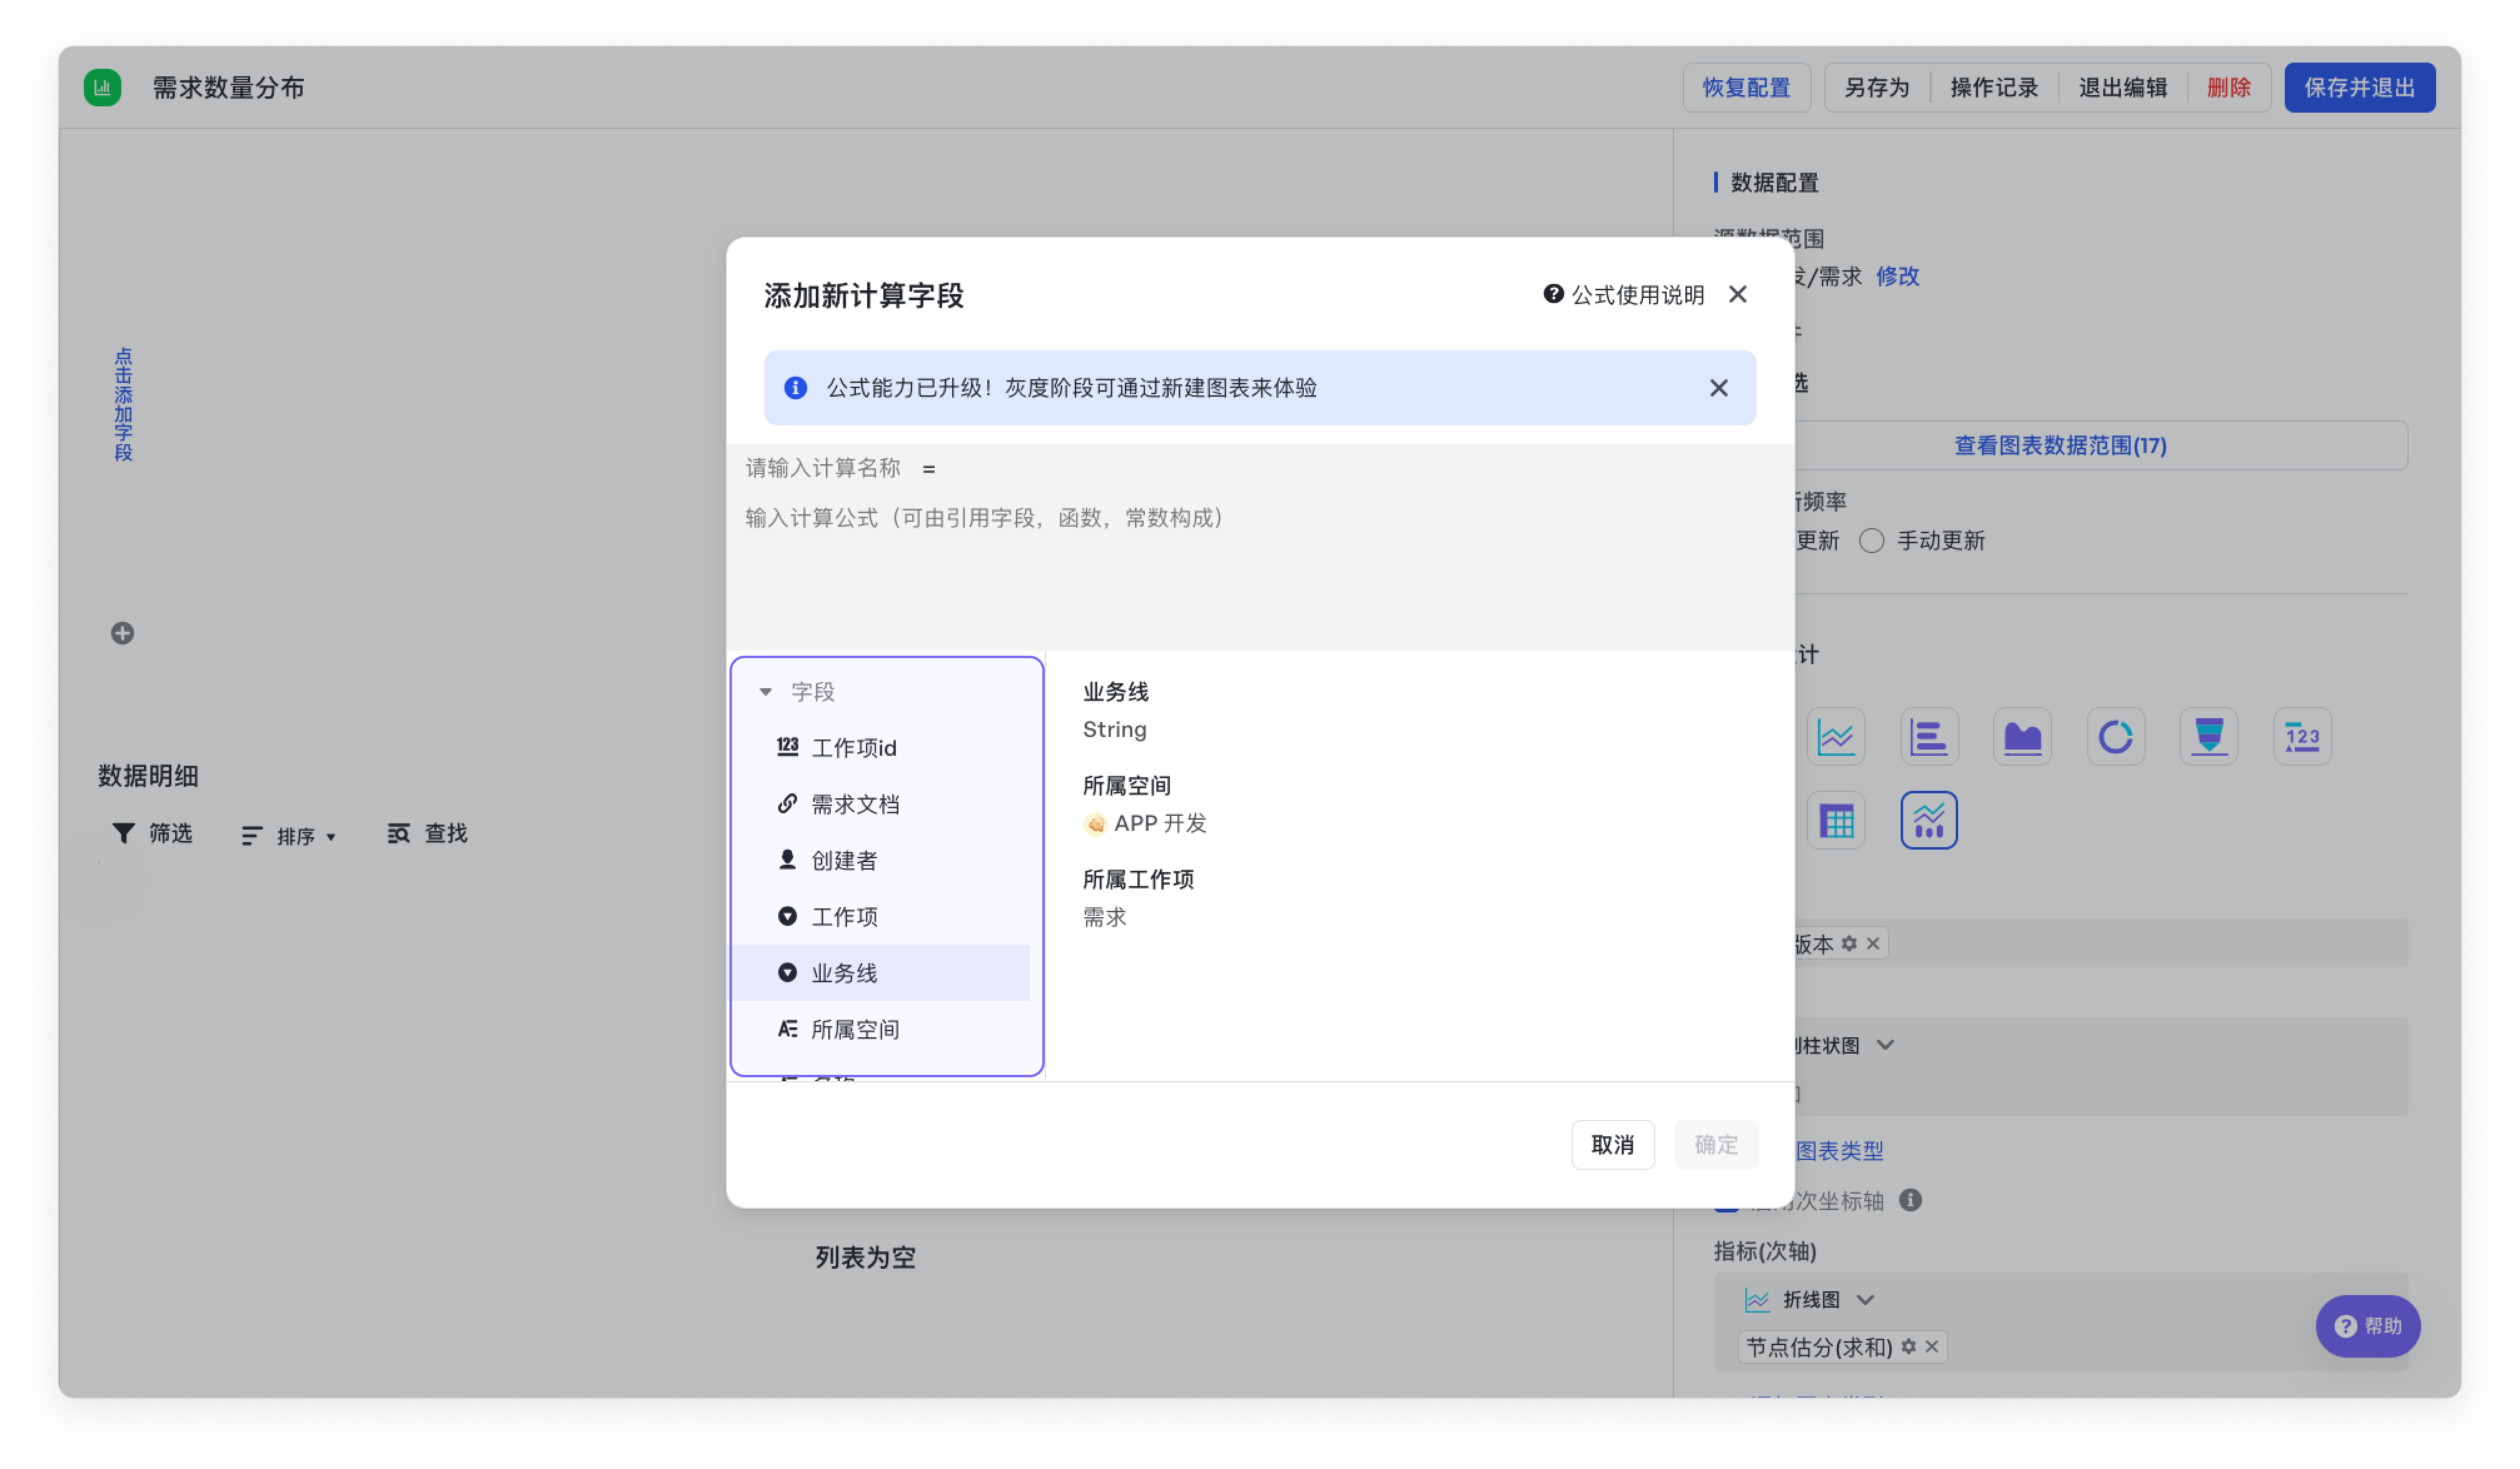The width and height of the screenshot is (2520, 1469).
Task: Open 查看图表数据范围(17)
Action: pyautogui.click(x=2061, y=446)
